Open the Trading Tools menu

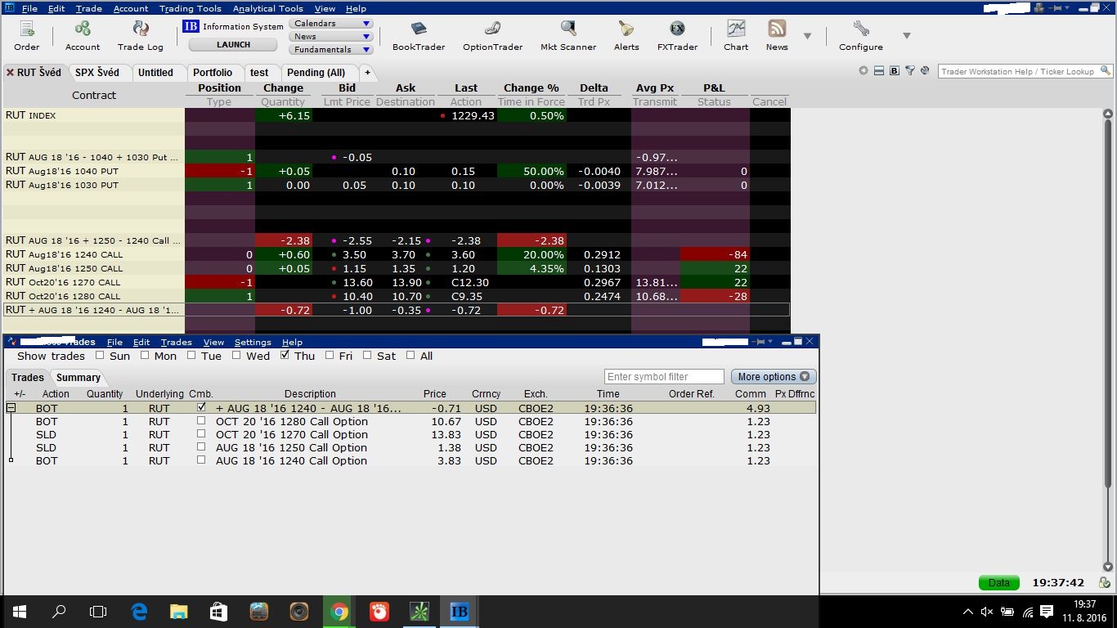pos(191,8)
